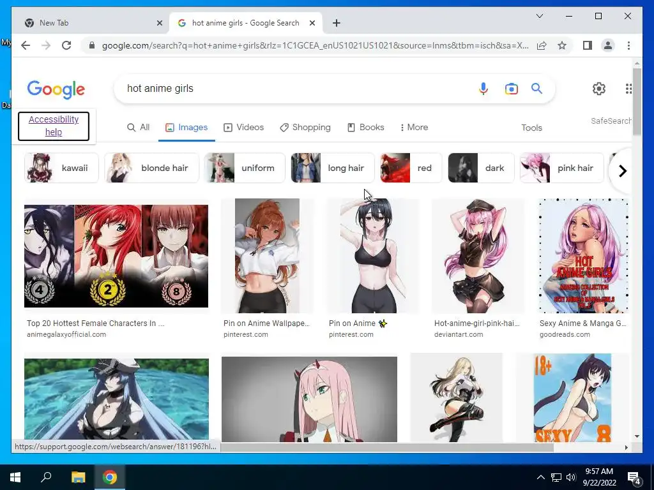Select the kawaii filter chip

pyautogui.click(x=62, y=168)
